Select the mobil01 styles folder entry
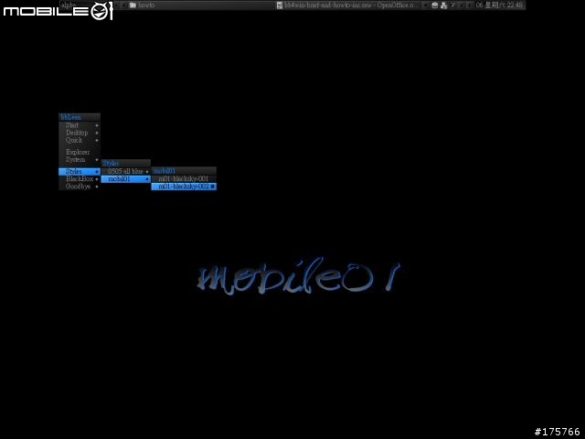The image size is (585, 439). click(126, 179)
